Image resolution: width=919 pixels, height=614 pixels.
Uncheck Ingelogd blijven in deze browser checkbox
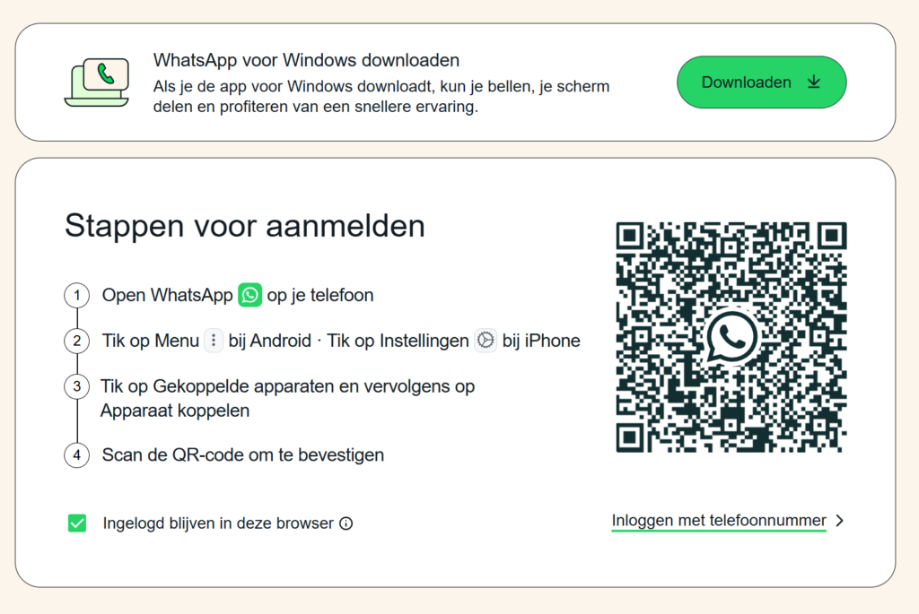coord(77,523)
